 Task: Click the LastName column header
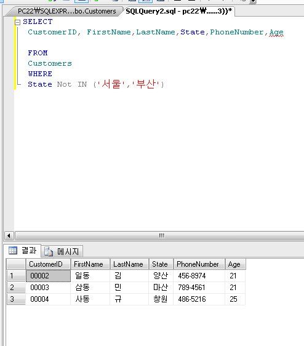(x=129, y=264)
